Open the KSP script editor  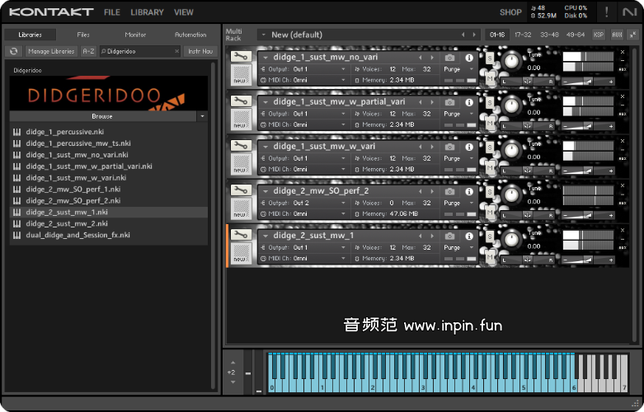[599, 35]
